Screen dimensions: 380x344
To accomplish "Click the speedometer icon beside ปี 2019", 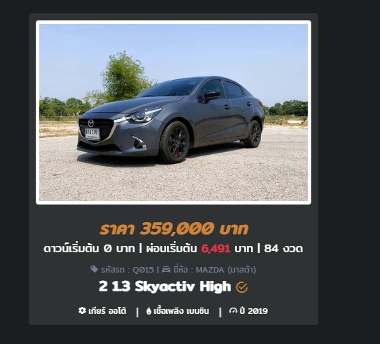I will [x=233, y=310].
